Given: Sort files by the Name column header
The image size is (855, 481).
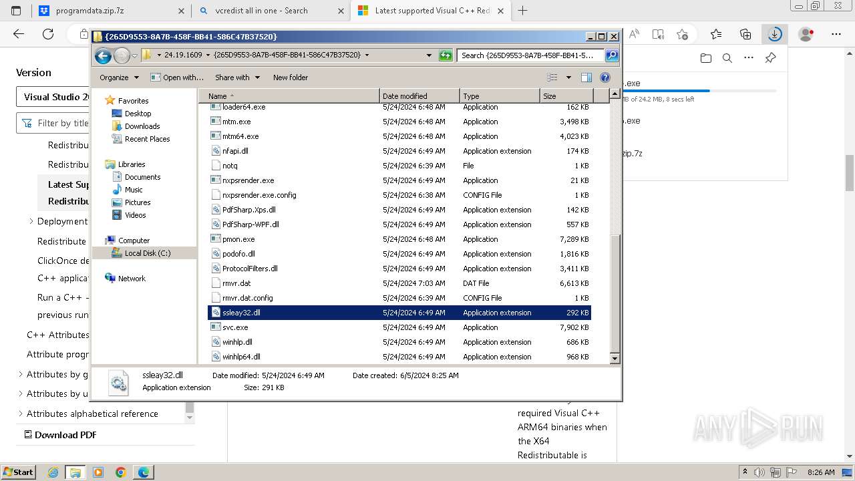Looking at the screenshot, I should pyautogui.click(x=289, y=96).
